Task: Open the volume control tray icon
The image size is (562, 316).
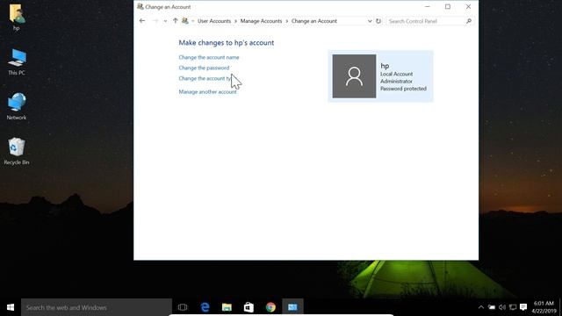Action: [x=502, y=307]
